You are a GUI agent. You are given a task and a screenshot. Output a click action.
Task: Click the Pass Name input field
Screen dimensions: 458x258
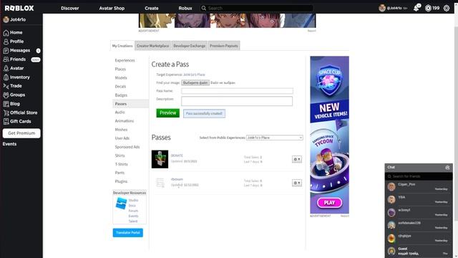click(x=237, y=91)
